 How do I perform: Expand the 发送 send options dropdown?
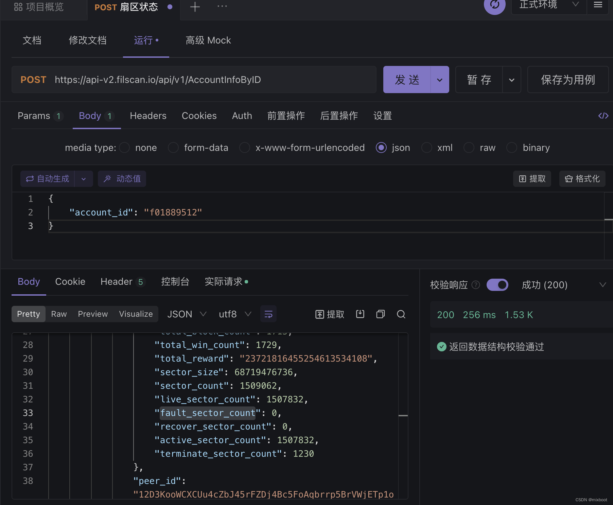click(440, 80)
